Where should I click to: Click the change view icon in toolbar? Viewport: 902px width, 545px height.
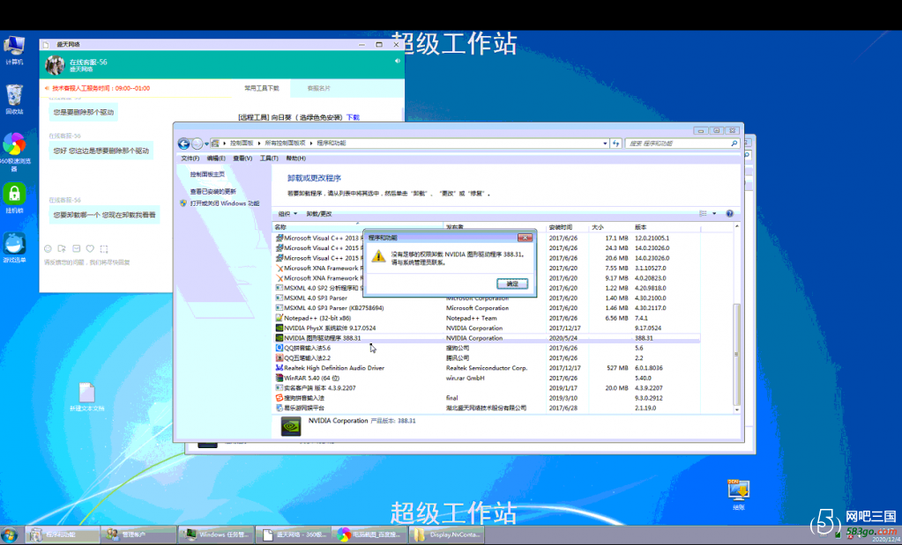coord(703,214)
